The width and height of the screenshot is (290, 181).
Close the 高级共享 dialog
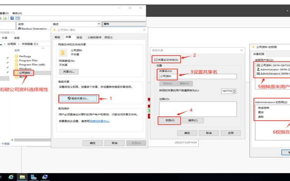coord(241,50)
